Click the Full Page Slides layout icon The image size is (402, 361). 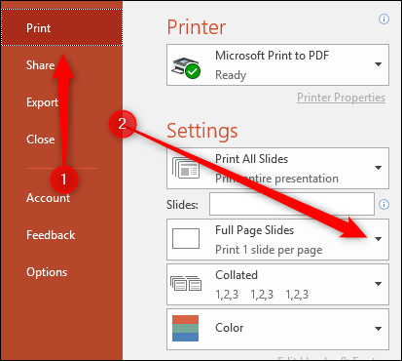pyautogui.click(x=186, y=239)
